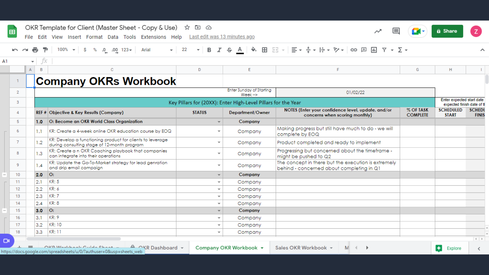Open the Last edit history link
This screenshot has height=275, width=489.
pyautogui.click(x=222, y=37)
